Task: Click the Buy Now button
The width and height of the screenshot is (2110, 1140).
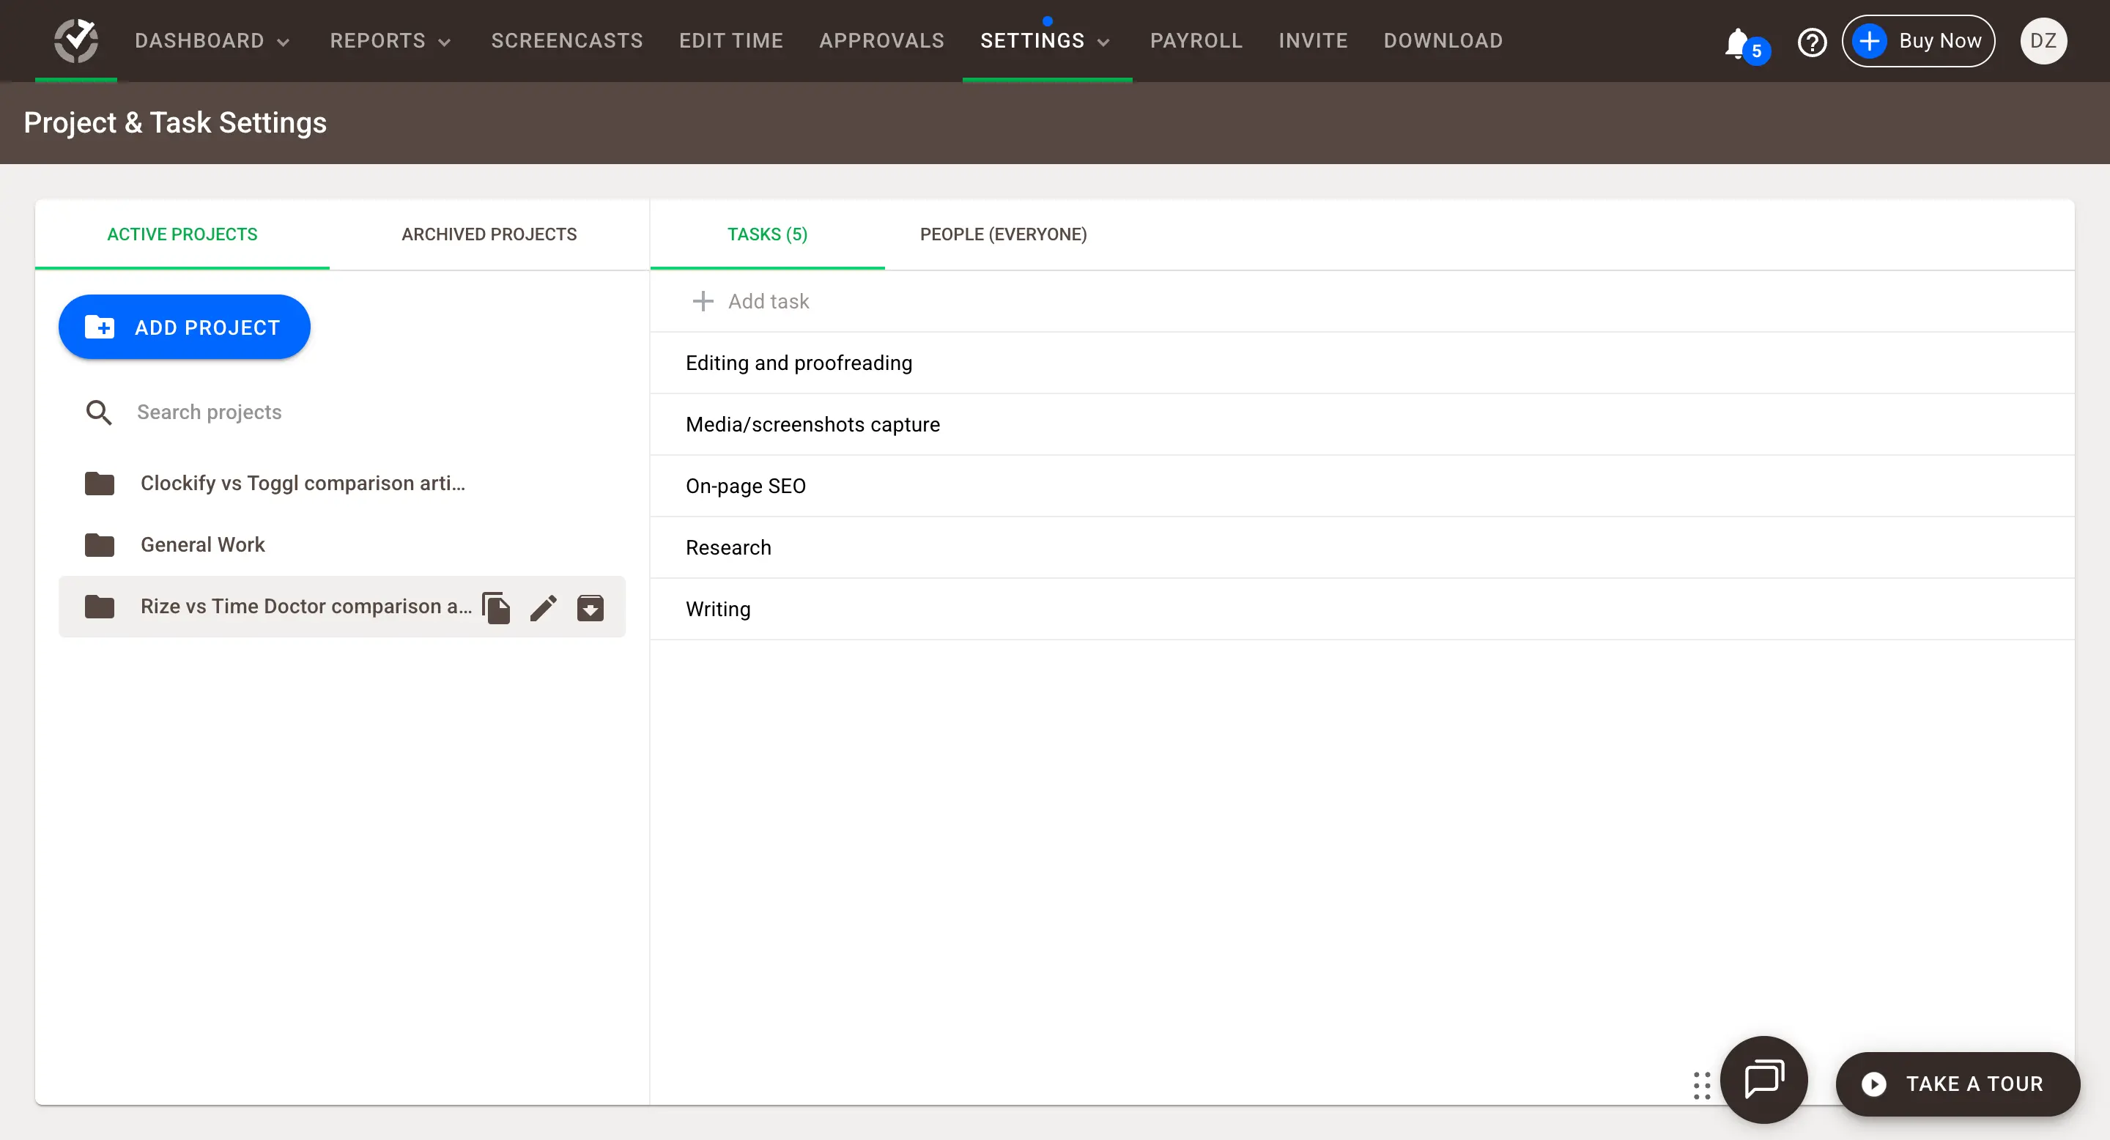Action: coord(1917,41)
